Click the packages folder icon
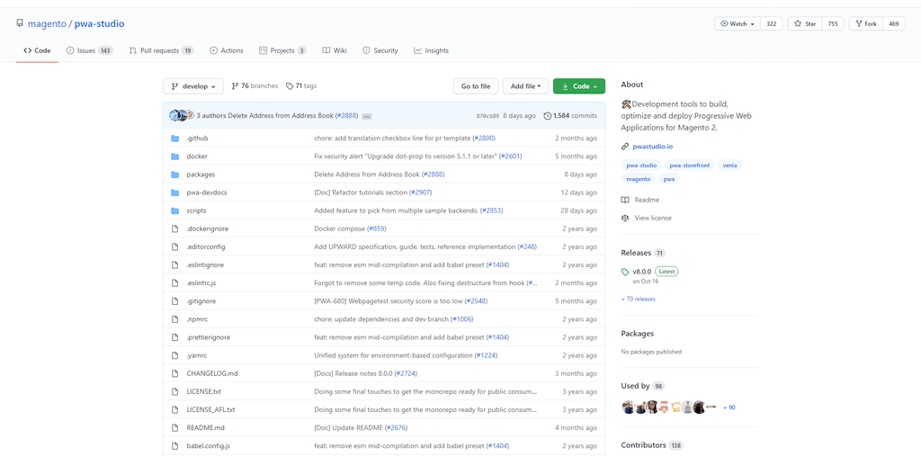The image size is (921, 457). point(175,175)
